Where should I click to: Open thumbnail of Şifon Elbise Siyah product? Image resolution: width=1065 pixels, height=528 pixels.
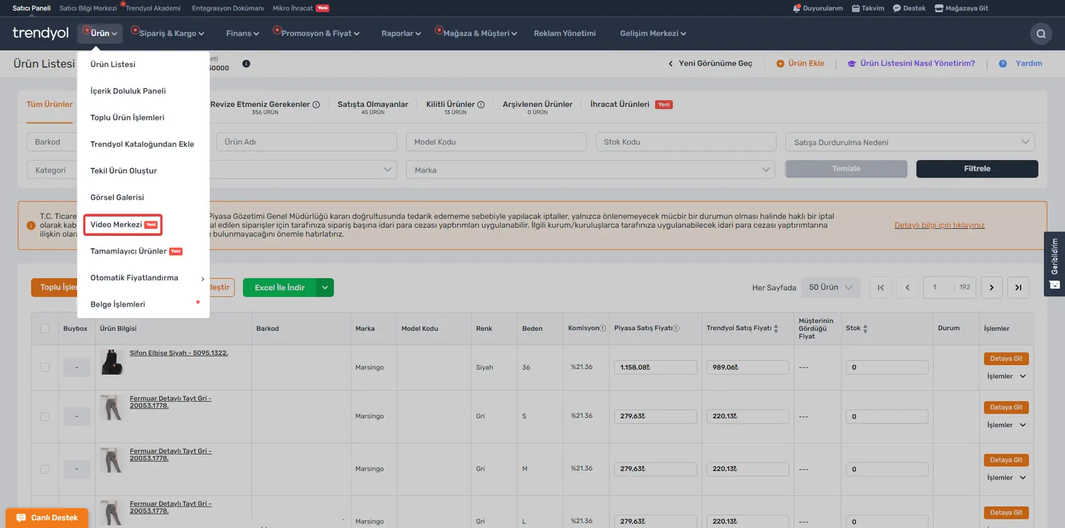click(112, 362)
